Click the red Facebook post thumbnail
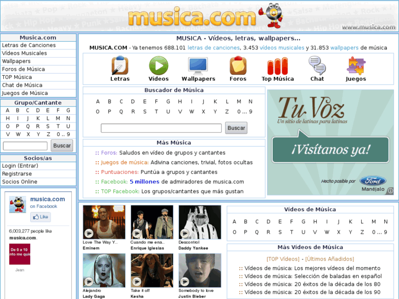 click(x=20, y=254)
